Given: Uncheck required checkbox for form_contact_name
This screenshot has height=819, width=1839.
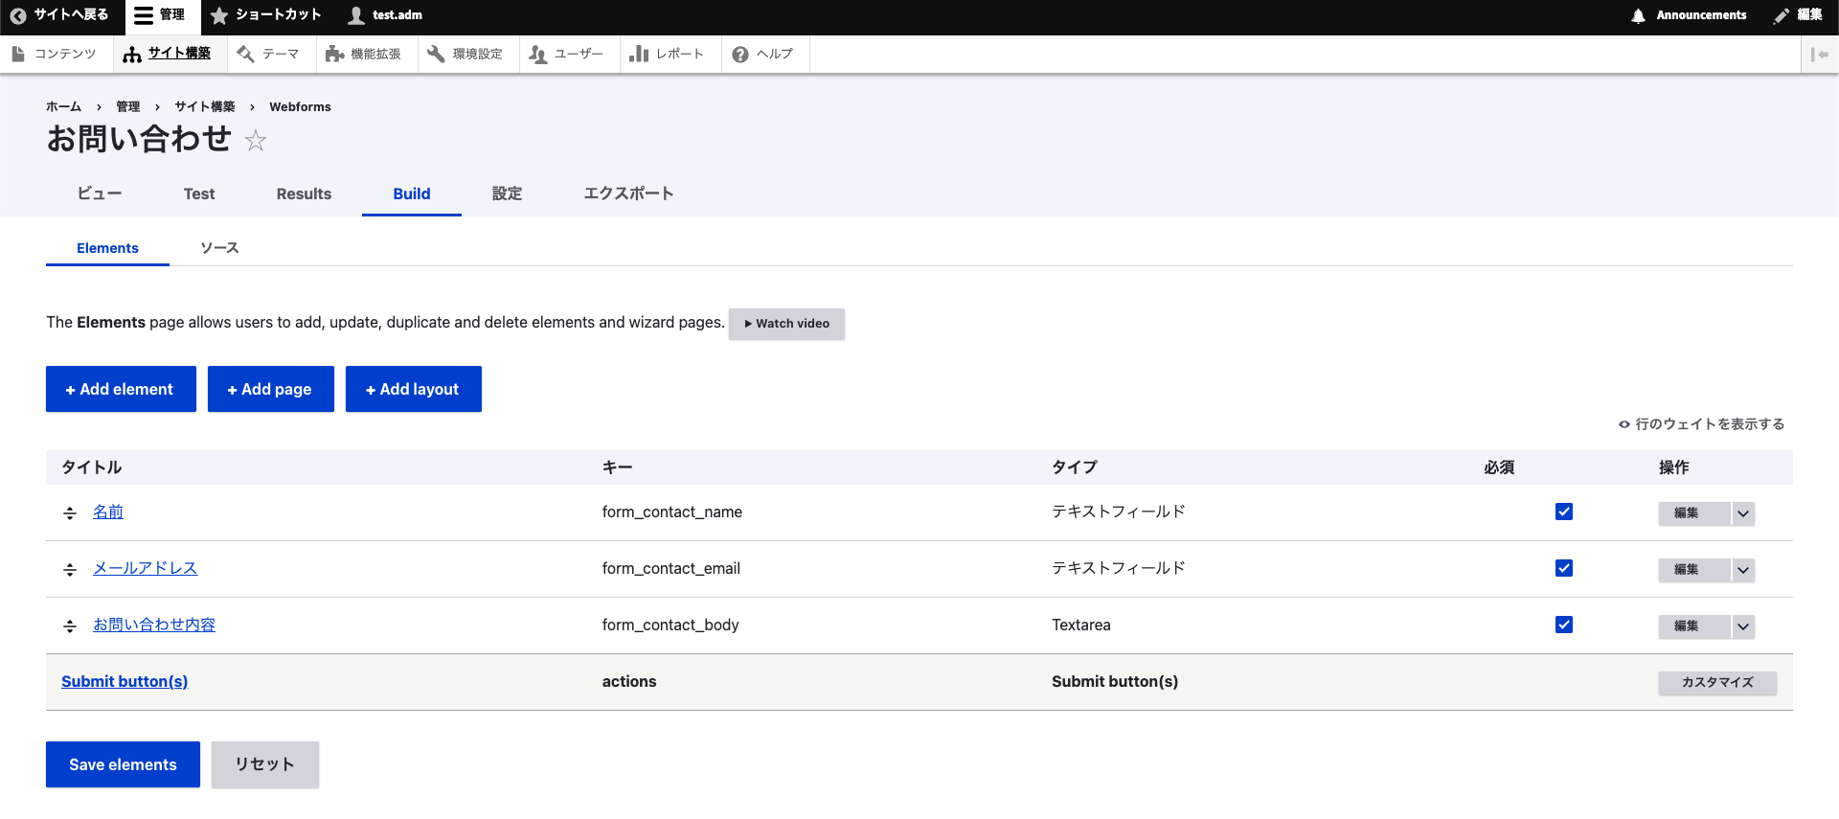Looking at the screenshot, I should pos(1564,512).
